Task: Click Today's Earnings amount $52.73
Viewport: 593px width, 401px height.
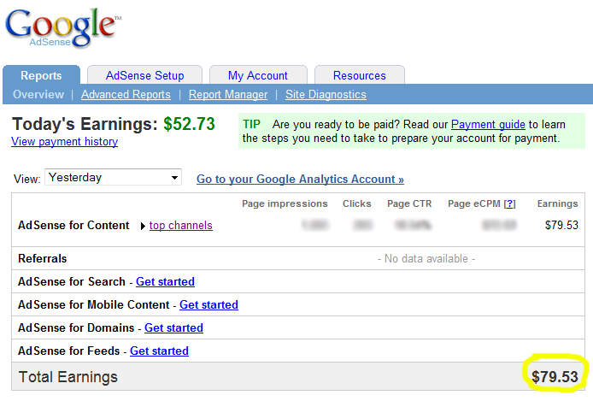Action: click(189, 124)
